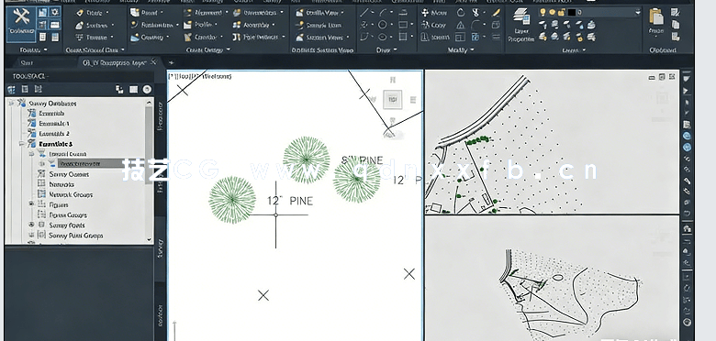The height and width of the screenshot is (341, 716).
Task: Click the Sample Lines tool
Action: 319,26
